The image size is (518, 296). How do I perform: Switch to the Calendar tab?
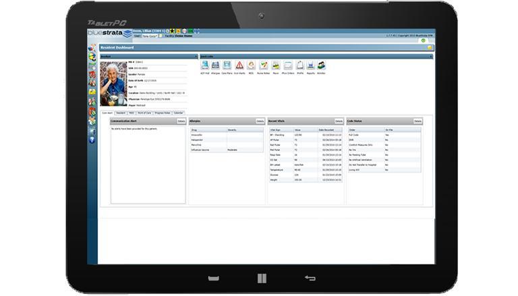pyautogui.click(x=178, y=113)
